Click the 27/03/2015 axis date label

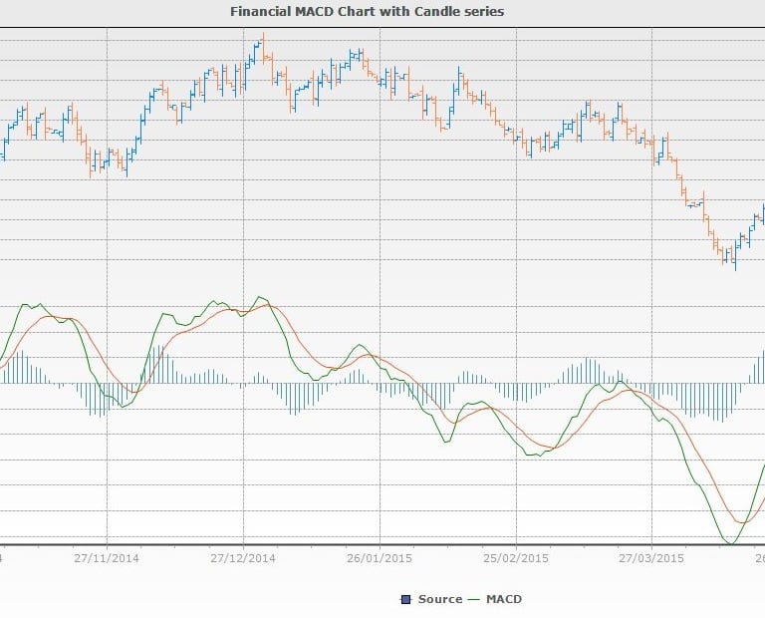click(x=651, y=558)
